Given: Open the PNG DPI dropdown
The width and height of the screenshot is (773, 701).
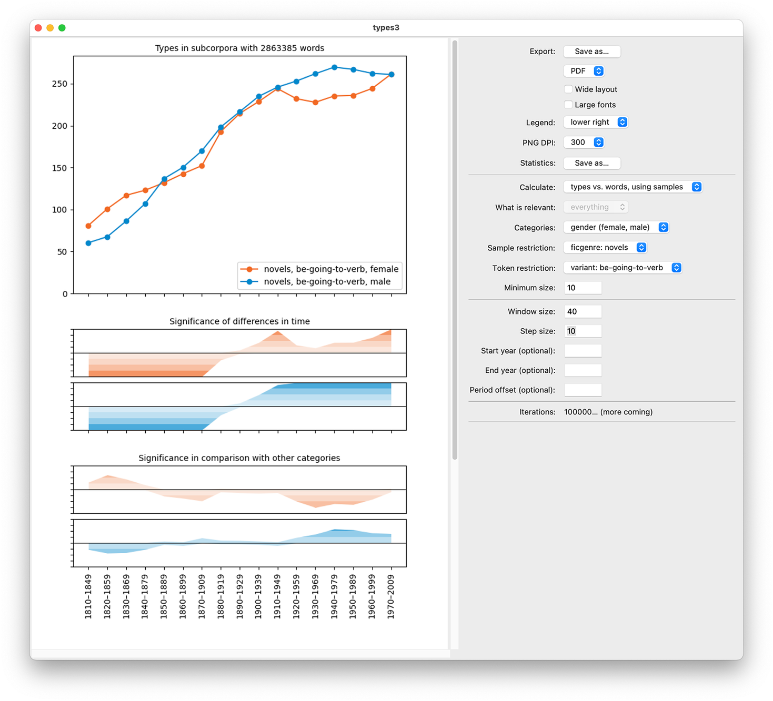Looking at the screenshot, I should 584,143.
